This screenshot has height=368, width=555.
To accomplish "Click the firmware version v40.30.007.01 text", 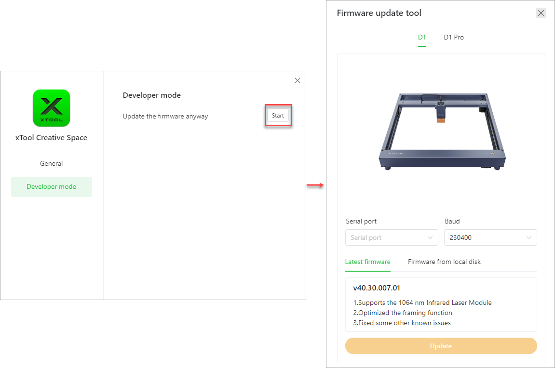I will [x=377, y=288].
